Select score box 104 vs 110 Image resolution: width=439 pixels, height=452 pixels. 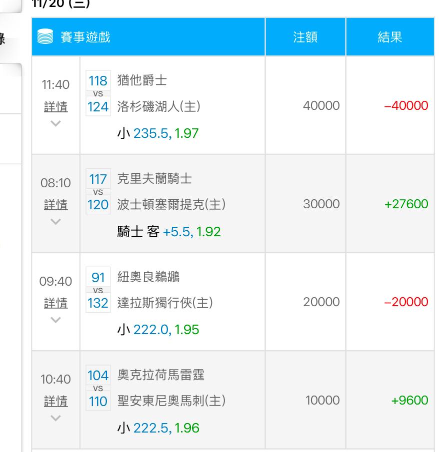98,388
